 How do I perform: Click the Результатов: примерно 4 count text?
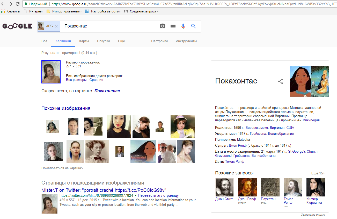[x=69, y=53]
